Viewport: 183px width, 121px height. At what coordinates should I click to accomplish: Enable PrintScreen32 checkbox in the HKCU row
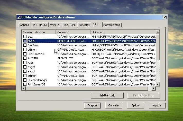pyautogui.click(x=25, y=54)
